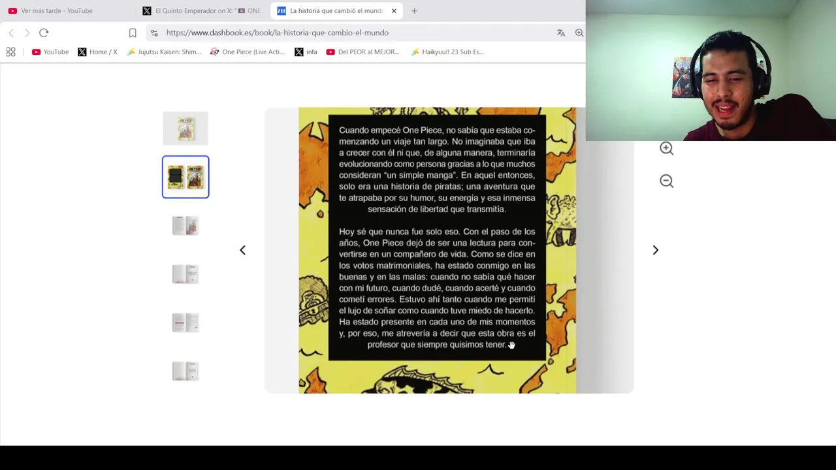Click the zoom magnifier icon in address bar
This screenshot has height=470, width=836.
[x=579, y=33]
